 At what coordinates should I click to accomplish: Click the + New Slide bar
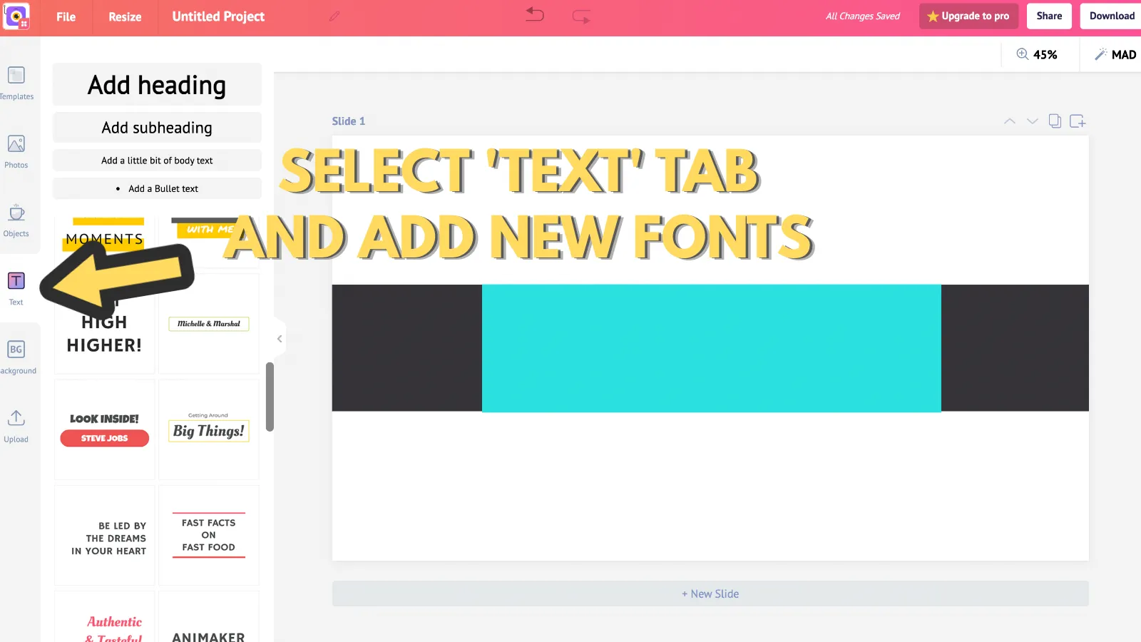pyautogui.click(x=710, y=593)
